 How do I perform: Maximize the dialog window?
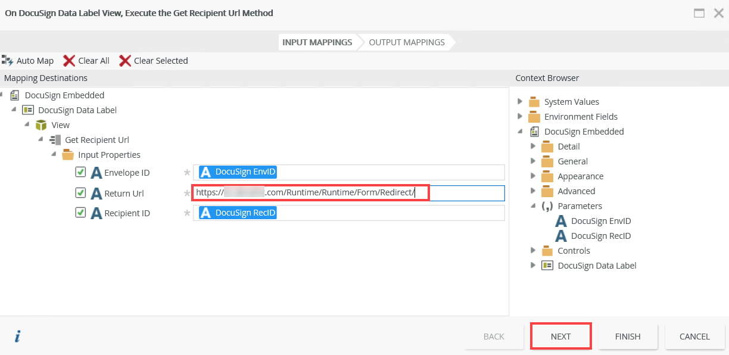699,13
